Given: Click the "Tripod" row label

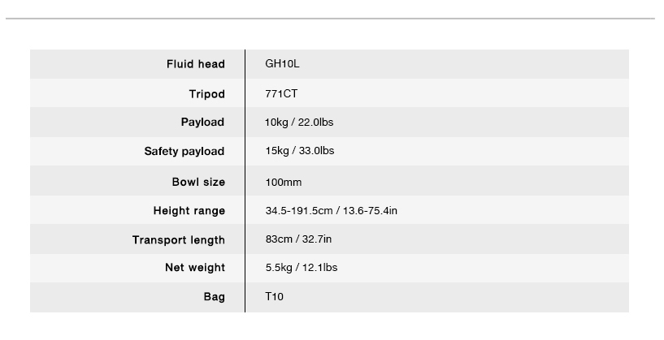Looking at the screenshot, I should coord(206,94).
